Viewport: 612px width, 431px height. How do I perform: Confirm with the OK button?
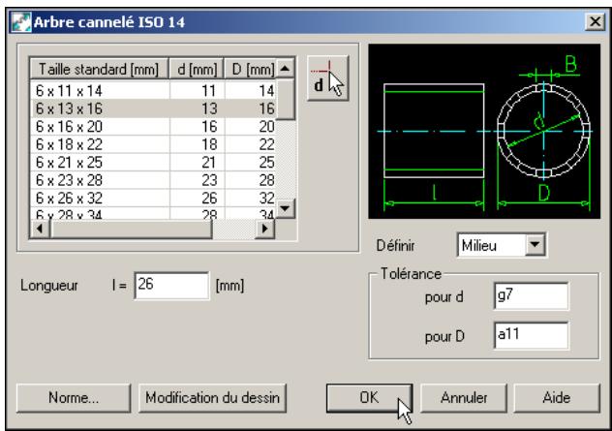tap(369, 398)
